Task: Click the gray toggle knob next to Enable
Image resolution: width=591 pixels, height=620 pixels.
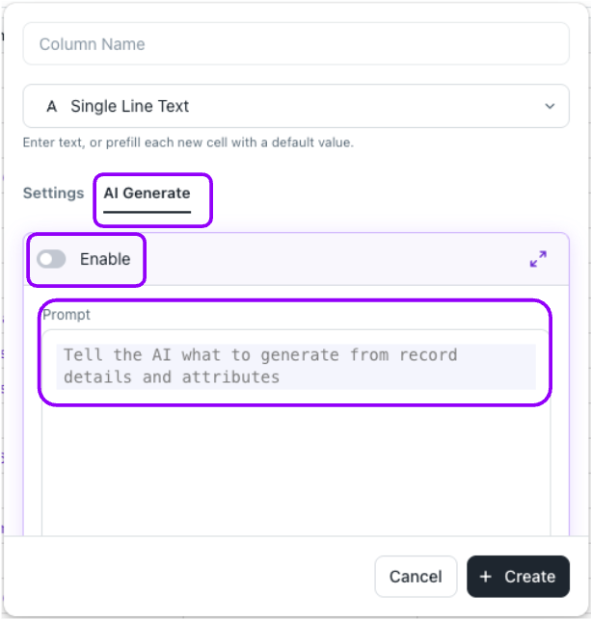Action: coord(46,259)
